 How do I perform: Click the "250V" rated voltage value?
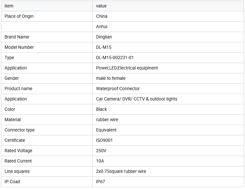pos(101,151)
